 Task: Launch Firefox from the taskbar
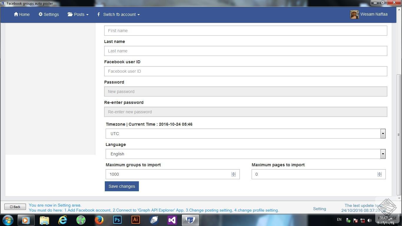click(x=99, y=220)
